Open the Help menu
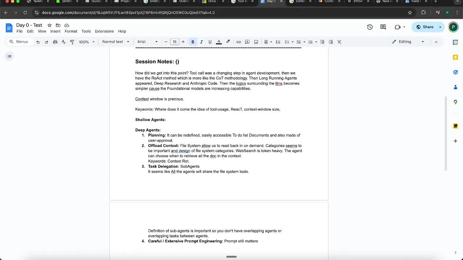Screen dimensions: 463x260 [x=122, y=31]
